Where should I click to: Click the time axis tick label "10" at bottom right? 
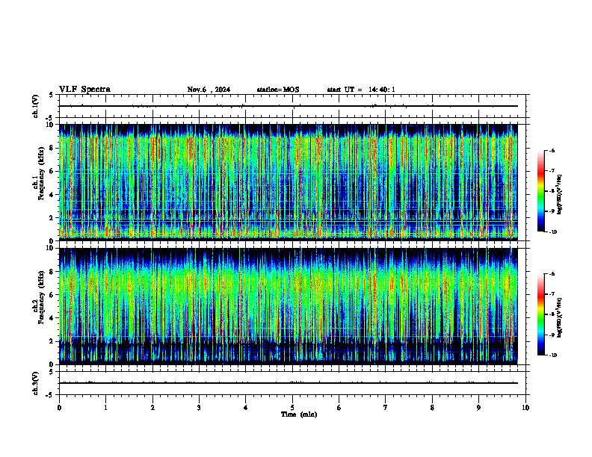(525, 408)
